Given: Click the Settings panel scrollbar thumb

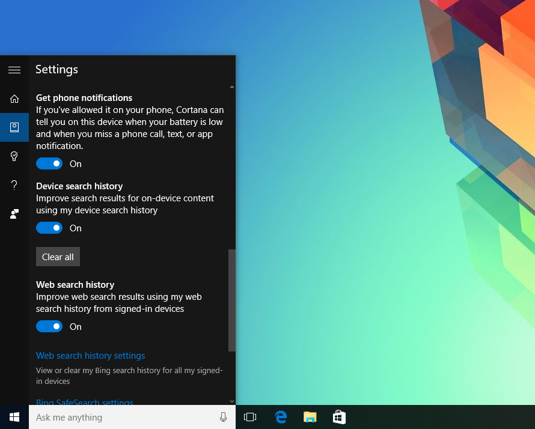Looking at the screenshot, I should click(232, 300).
